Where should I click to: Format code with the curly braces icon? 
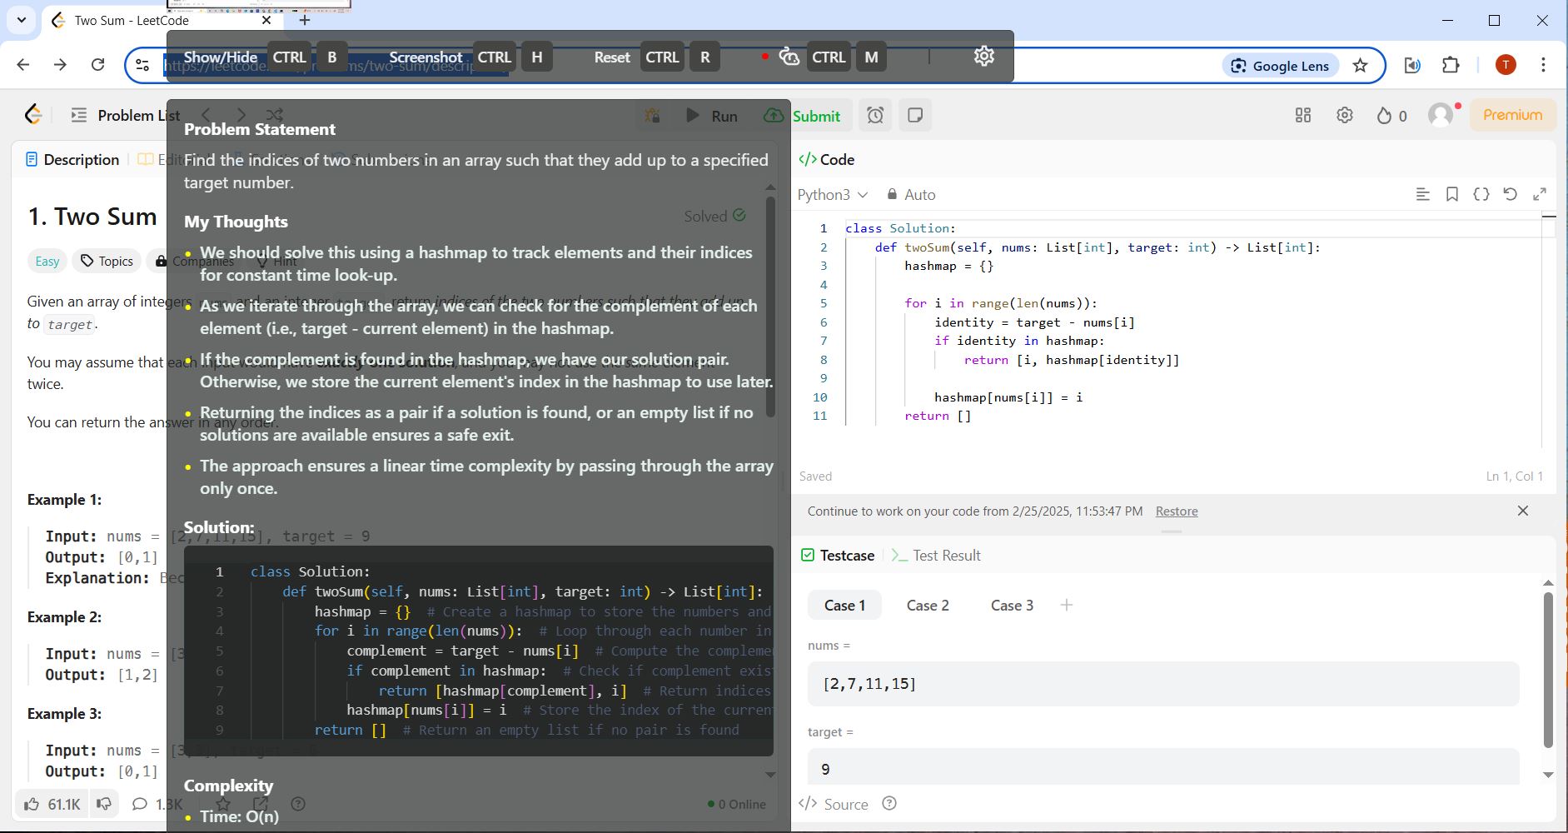pos(1481,194)
